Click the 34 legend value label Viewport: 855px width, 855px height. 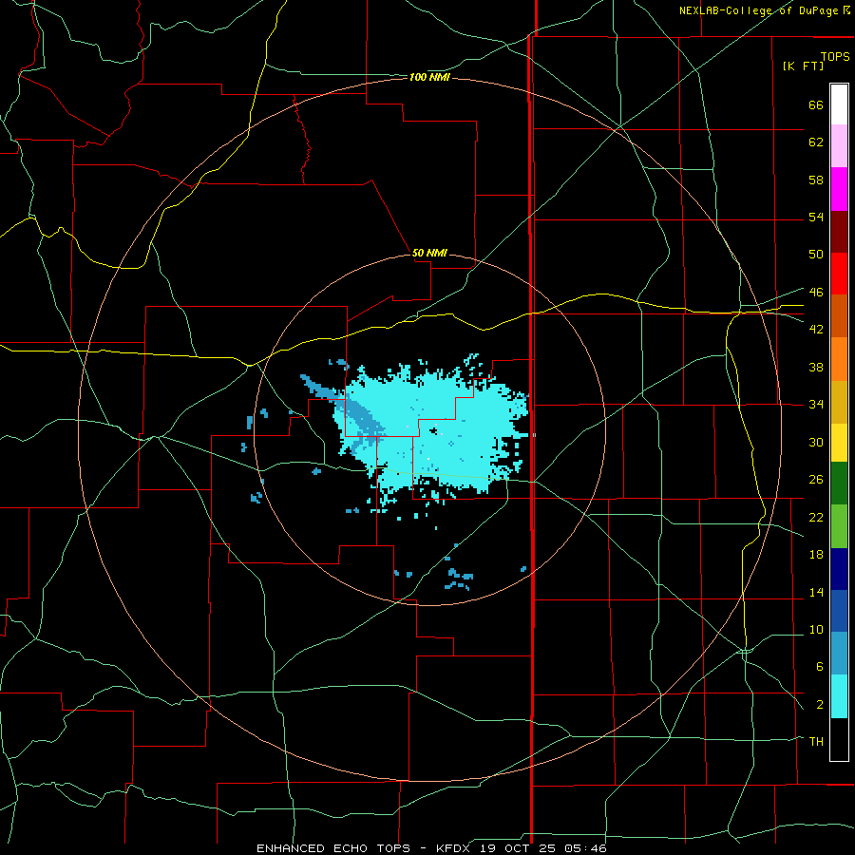click(x=816, y=404)
